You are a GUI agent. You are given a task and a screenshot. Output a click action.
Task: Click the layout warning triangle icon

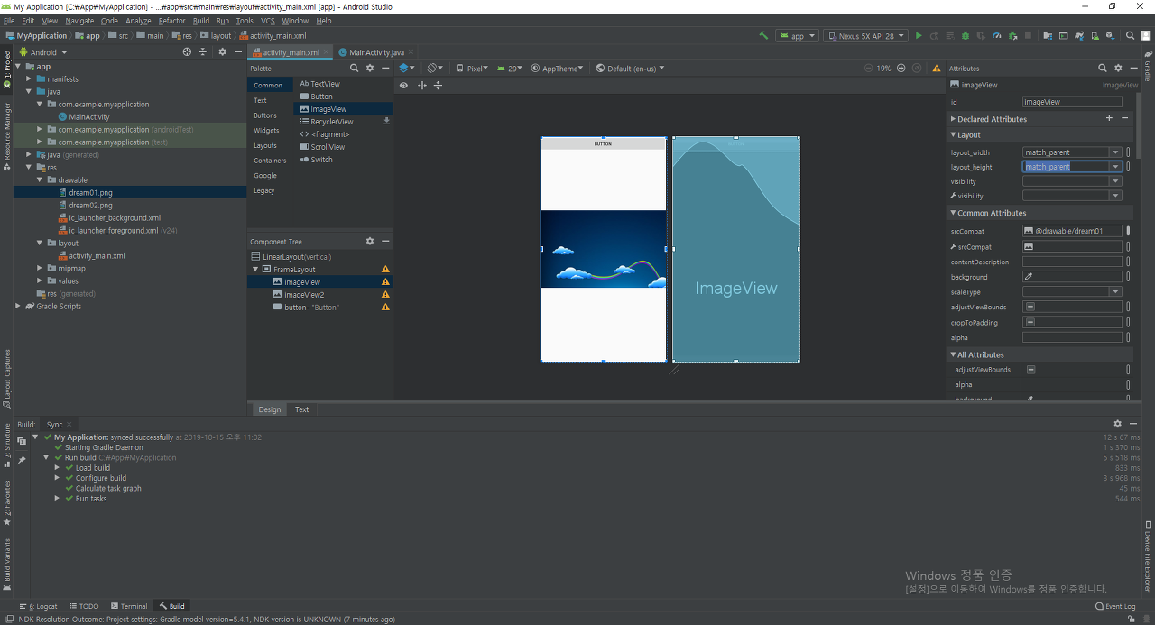(936, 68)
